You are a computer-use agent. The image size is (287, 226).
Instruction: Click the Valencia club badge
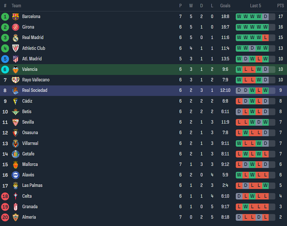pos(15,69)
